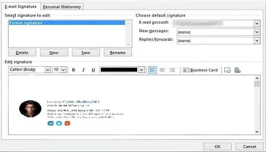Align signature text right
Image resolution: width=266 pixels, height=152 pixels.
coord(172,70)
